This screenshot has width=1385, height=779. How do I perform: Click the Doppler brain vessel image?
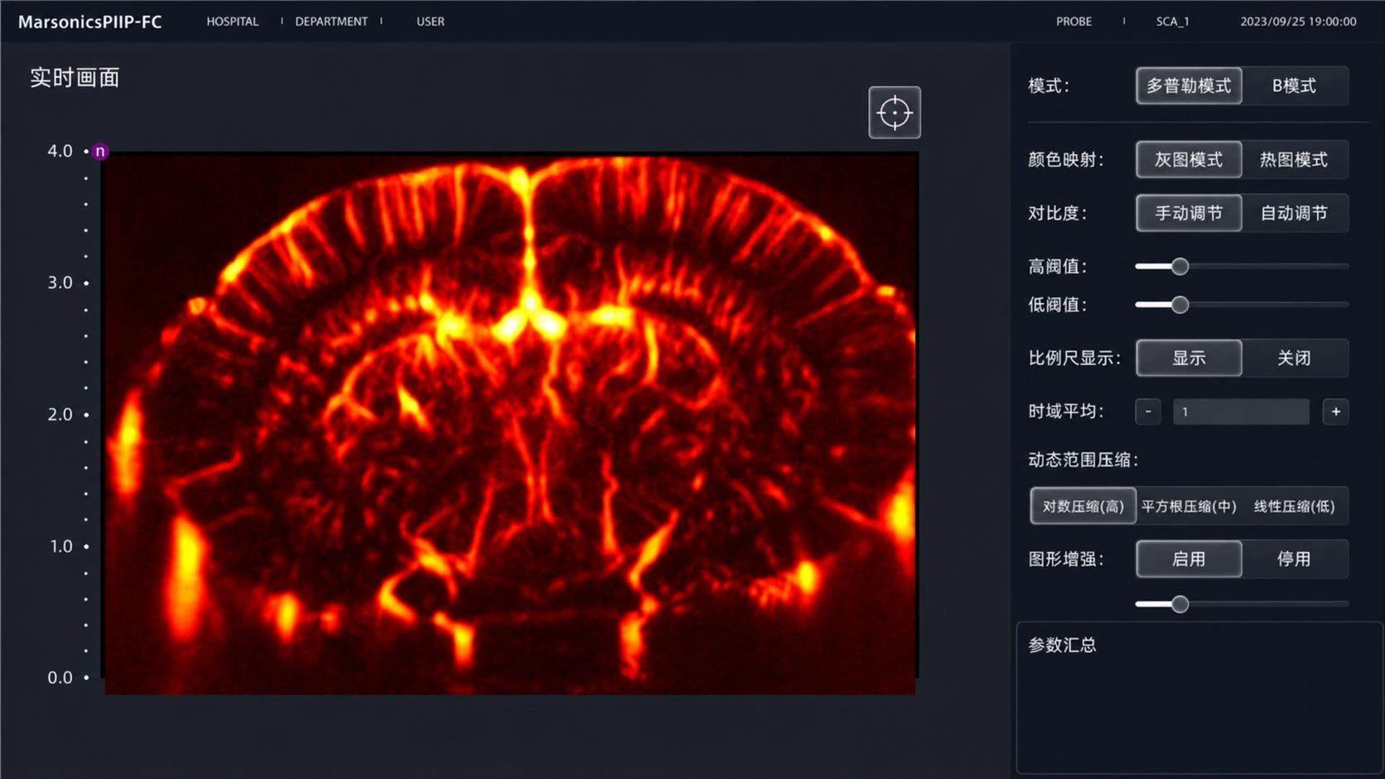[510, 423]
